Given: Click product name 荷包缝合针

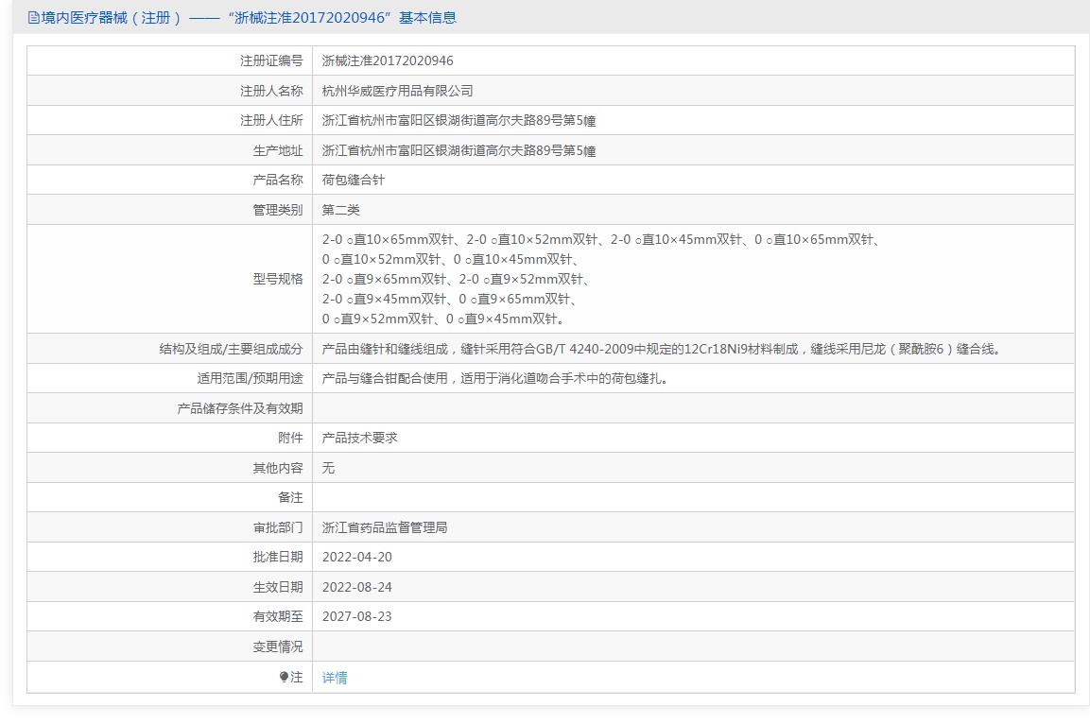Looking at the screenshot, I should coord(354,180).
